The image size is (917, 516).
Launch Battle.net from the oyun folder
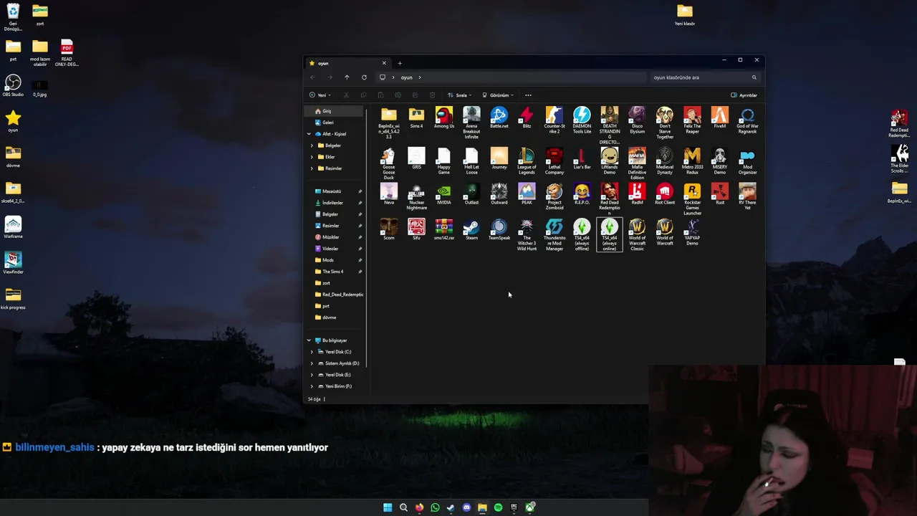point(499,118)
